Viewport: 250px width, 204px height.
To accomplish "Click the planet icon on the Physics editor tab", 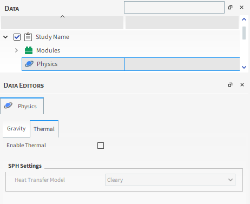I will pos(8,106).
